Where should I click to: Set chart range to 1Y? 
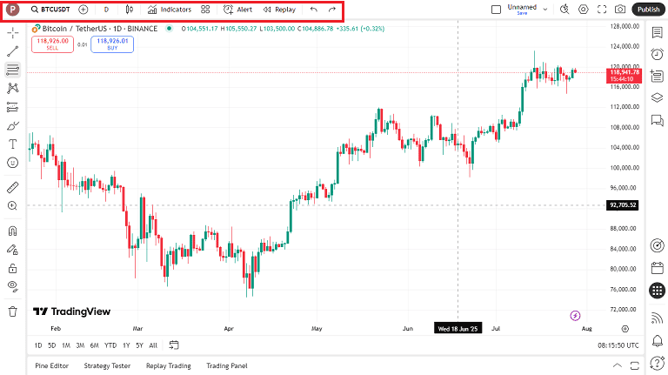pyautogui.click(x=126, y=345)
